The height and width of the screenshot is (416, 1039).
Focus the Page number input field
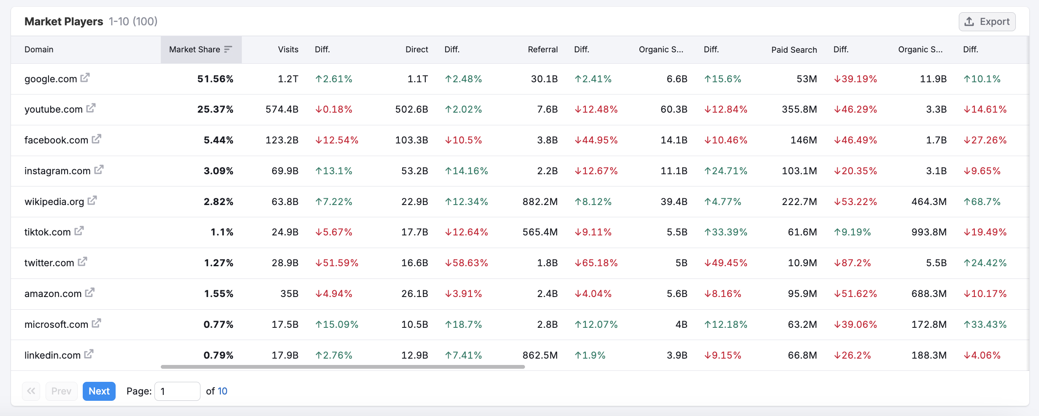point(177,391)
